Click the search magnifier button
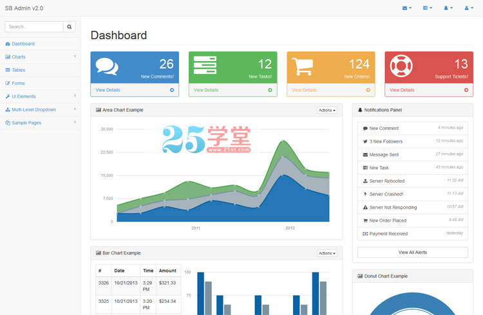 coord(70,27)
